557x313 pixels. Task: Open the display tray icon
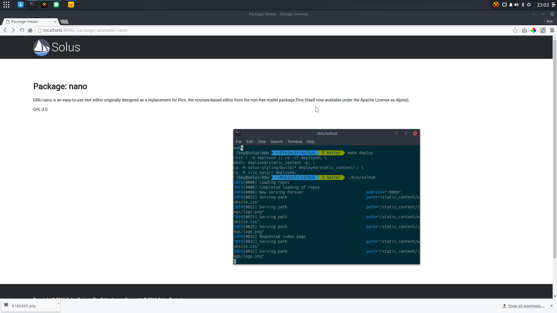tap(504, 5)
